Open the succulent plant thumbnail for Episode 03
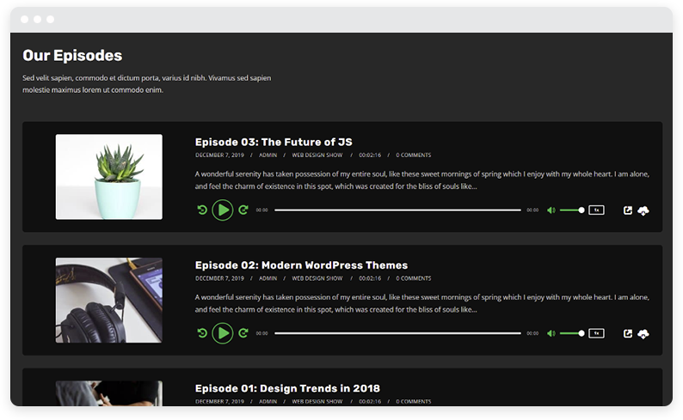This screenshot has height=420, width=683. [109, 177]
